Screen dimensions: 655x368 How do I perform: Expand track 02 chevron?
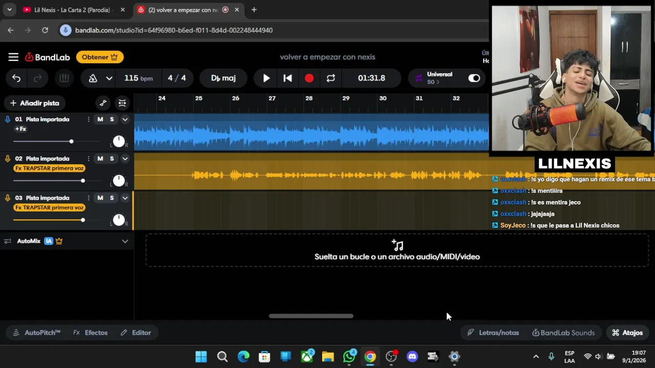pyautogui.click(x=125, y=158)
